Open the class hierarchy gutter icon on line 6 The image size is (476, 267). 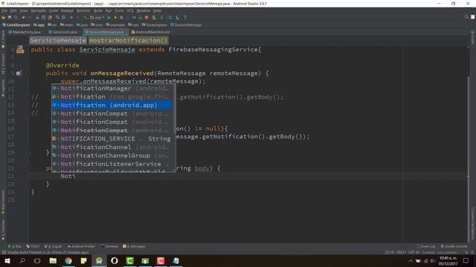pos(20,50)
